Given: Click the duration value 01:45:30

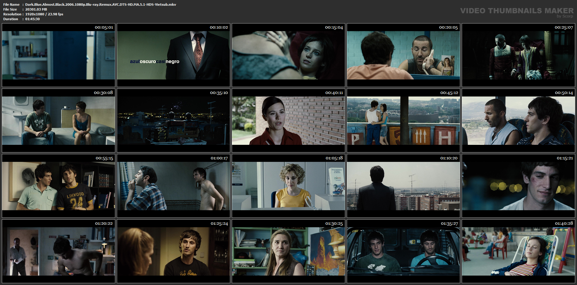Looking at the screenshot, I should [33, 19].
